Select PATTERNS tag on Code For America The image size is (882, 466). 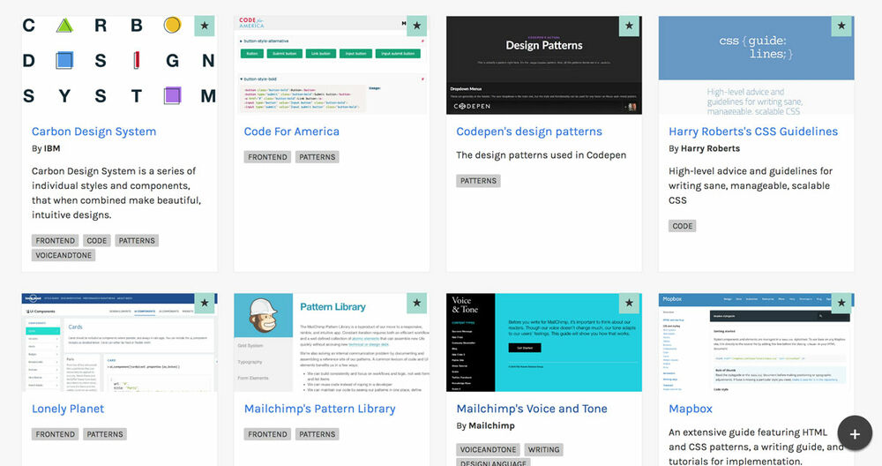(x=318, y=157)
